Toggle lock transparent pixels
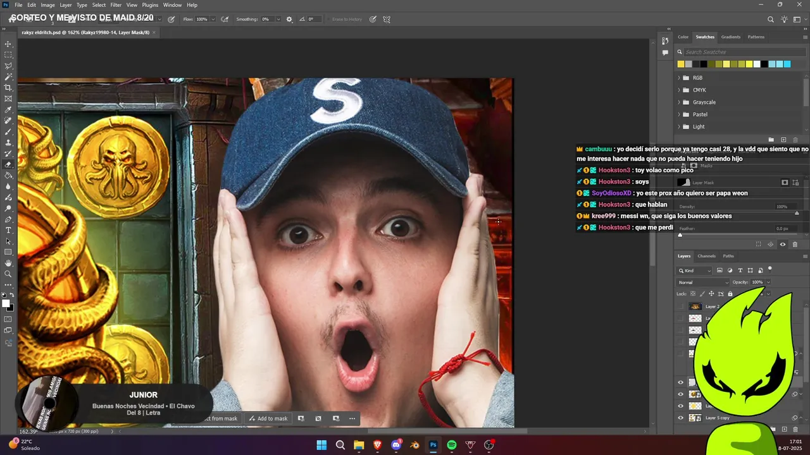 pos(693,294)
